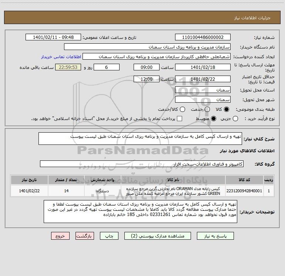The image size is (285, 276).
Task: Click the remaining days field showing 6
Action: [x=107, y=67]
